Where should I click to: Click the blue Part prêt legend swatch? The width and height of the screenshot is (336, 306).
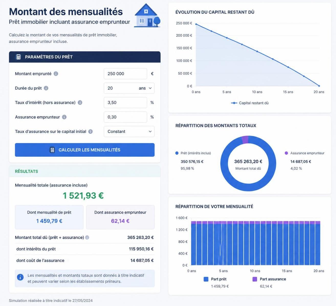pyautogui.click(x=206, y=279)
